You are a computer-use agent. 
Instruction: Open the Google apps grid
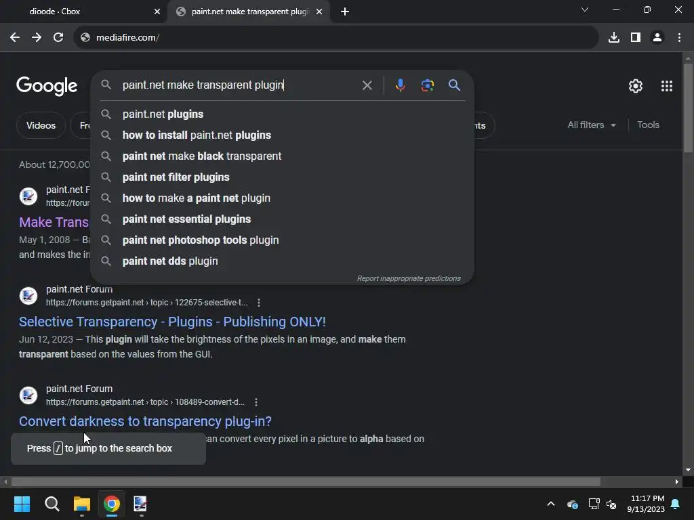click(667, 86)
